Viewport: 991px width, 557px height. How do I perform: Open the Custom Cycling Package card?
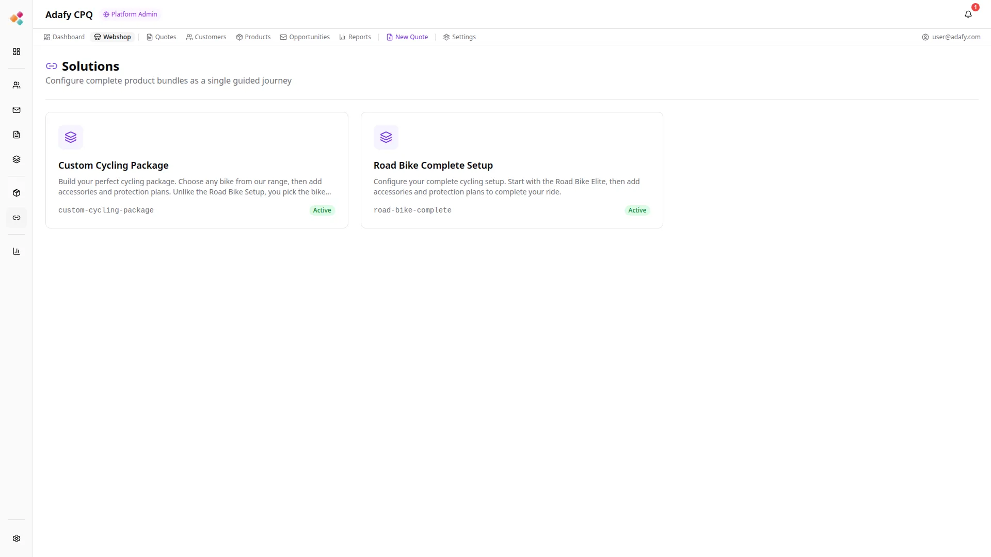pyautogui.click(x=197, y=170)
